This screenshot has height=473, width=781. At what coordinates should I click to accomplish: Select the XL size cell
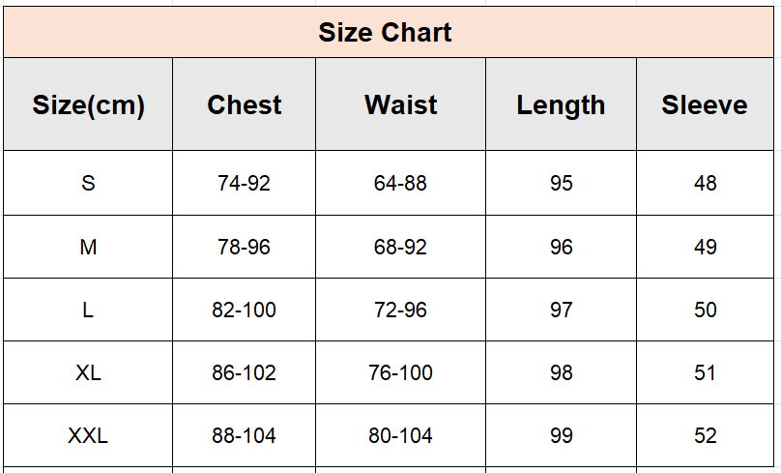click(88, 372)
